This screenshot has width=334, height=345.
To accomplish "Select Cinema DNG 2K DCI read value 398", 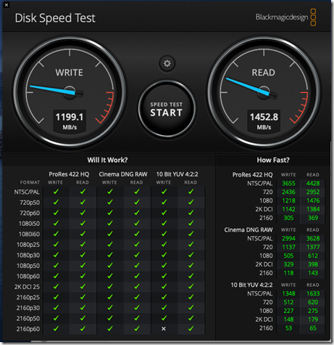I will (313, 264).
